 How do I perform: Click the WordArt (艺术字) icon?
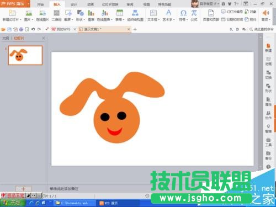pyautogui.click(x=168, y=13)
